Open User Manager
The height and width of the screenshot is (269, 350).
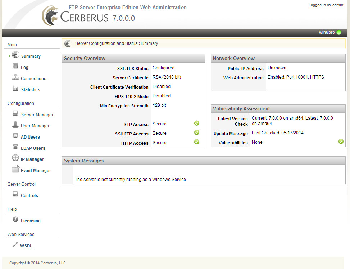35,126
